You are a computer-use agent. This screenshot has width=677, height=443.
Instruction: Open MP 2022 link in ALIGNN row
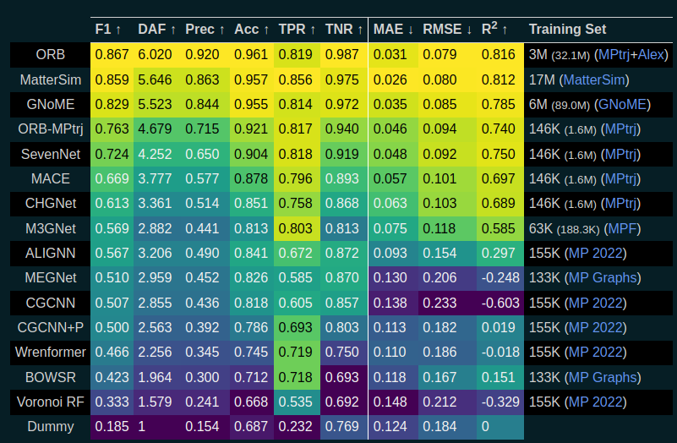coord(594,253)
